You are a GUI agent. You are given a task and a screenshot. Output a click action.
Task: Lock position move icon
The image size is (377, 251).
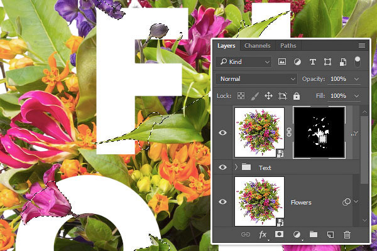[x=268, y=96]
